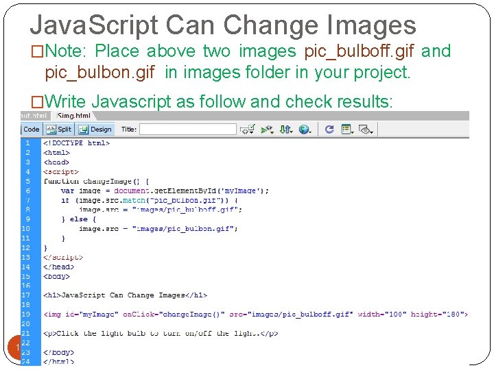Viewport: 494px width, 370px height.
Task: Click line number 5 in the gutter
Action: point(27,181)
